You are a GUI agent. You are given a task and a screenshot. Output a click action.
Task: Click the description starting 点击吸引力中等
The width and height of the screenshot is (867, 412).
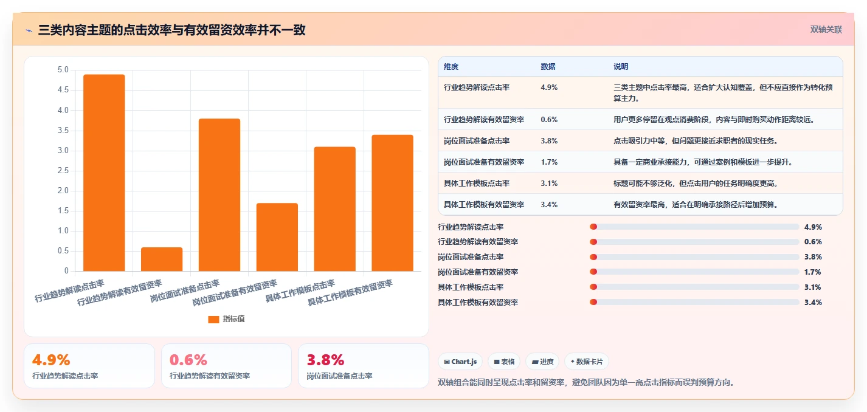pyautogui.click(x=696, y=140)
